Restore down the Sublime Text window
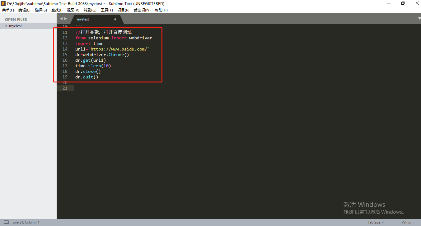This screenshot has width=421, height=226. coord(403,3)
